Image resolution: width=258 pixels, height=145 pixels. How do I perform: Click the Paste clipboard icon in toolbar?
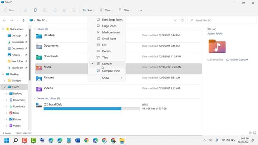45,10
